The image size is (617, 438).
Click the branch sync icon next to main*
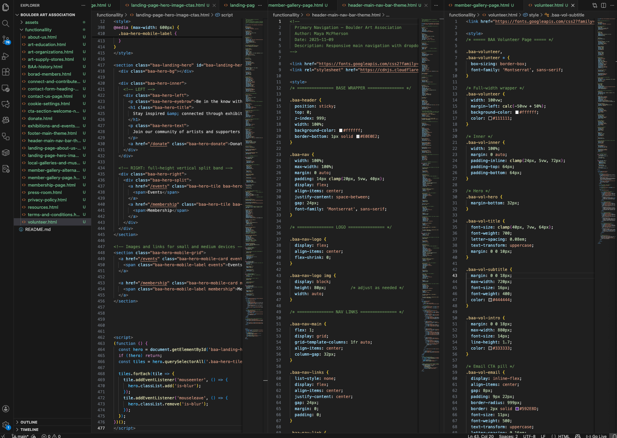pyautogui.click(x=33, y=436)
